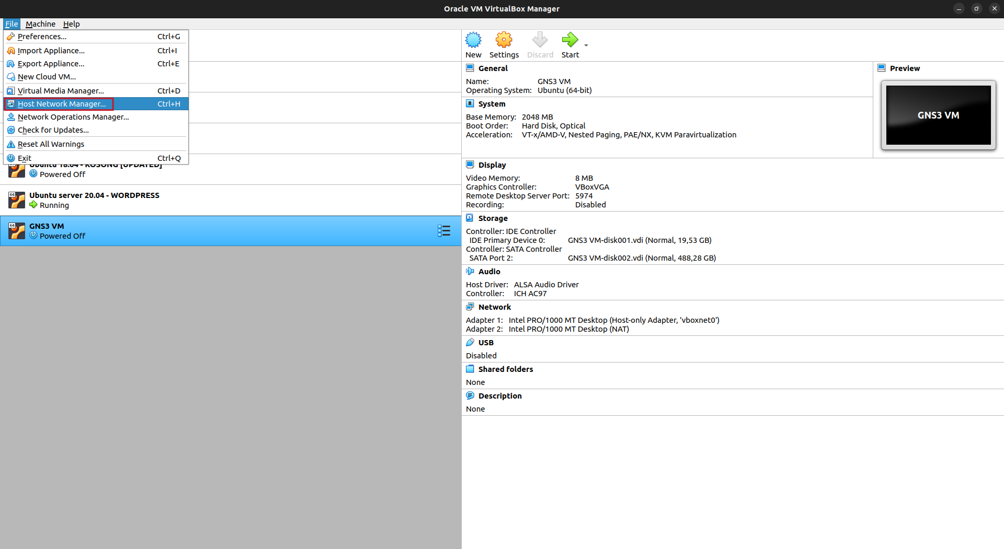
Task: Select Host Network Manager
Action: [x=63, y=103]
